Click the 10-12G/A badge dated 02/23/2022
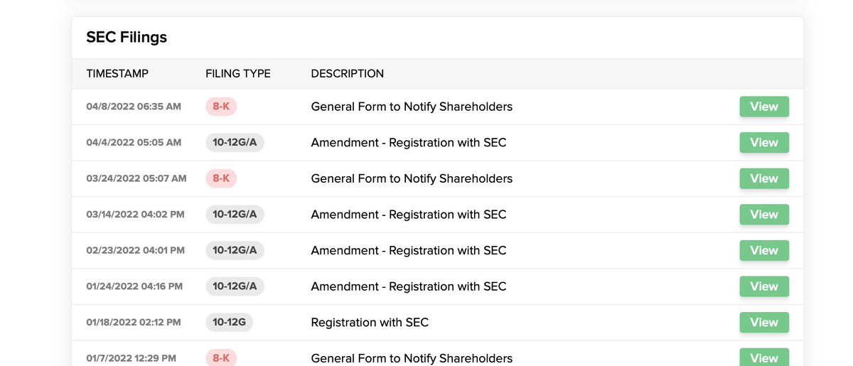The image size is (853, 366). (x=235, y=250)
